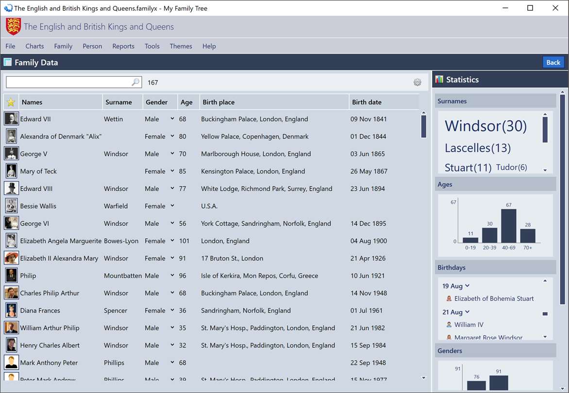Open Edward VIII's portrait thumbnail
Viewport: 569px width, 393px height.
(x=11, y=188)
